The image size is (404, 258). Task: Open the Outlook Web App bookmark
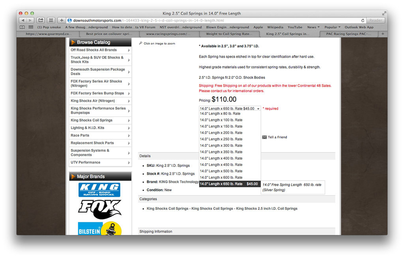click(359, 27)
